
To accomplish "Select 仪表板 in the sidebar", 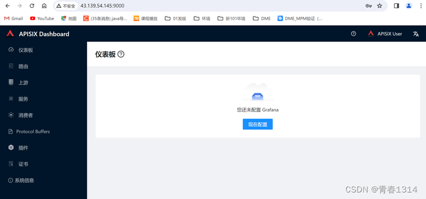I will pos(43,50).
